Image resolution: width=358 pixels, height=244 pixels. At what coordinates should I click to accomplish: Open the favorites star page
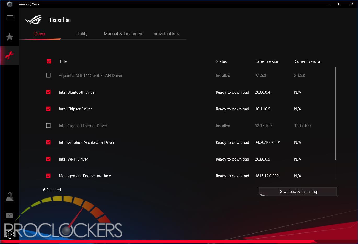(10, 37)
